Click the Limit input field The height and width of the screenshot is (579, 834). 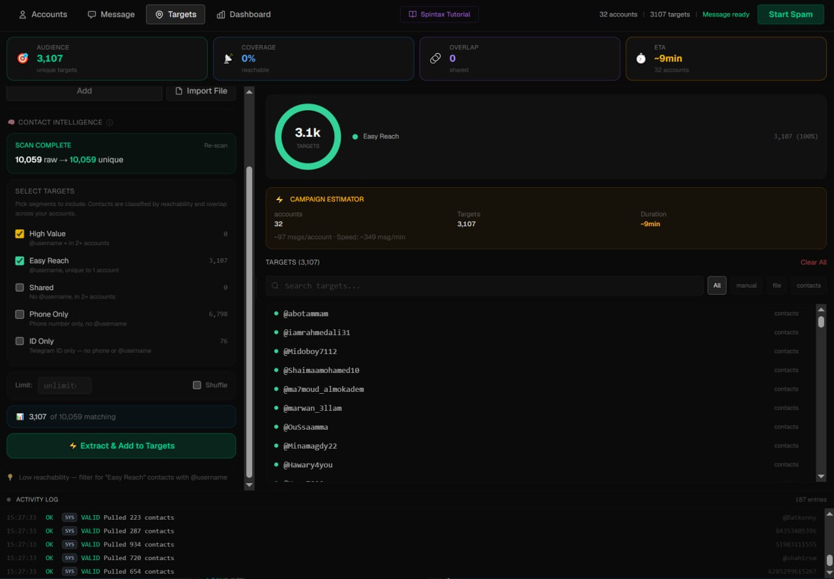pos(65,385)
